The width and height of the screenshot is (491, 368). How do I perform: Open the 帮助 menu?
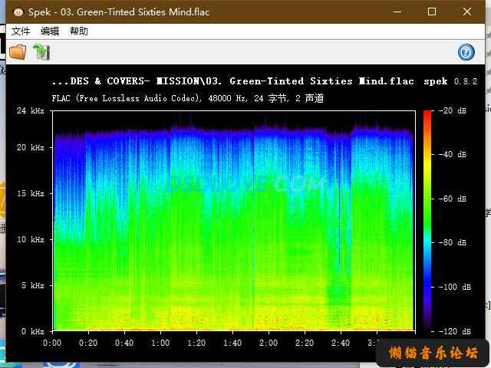(79, 31)
